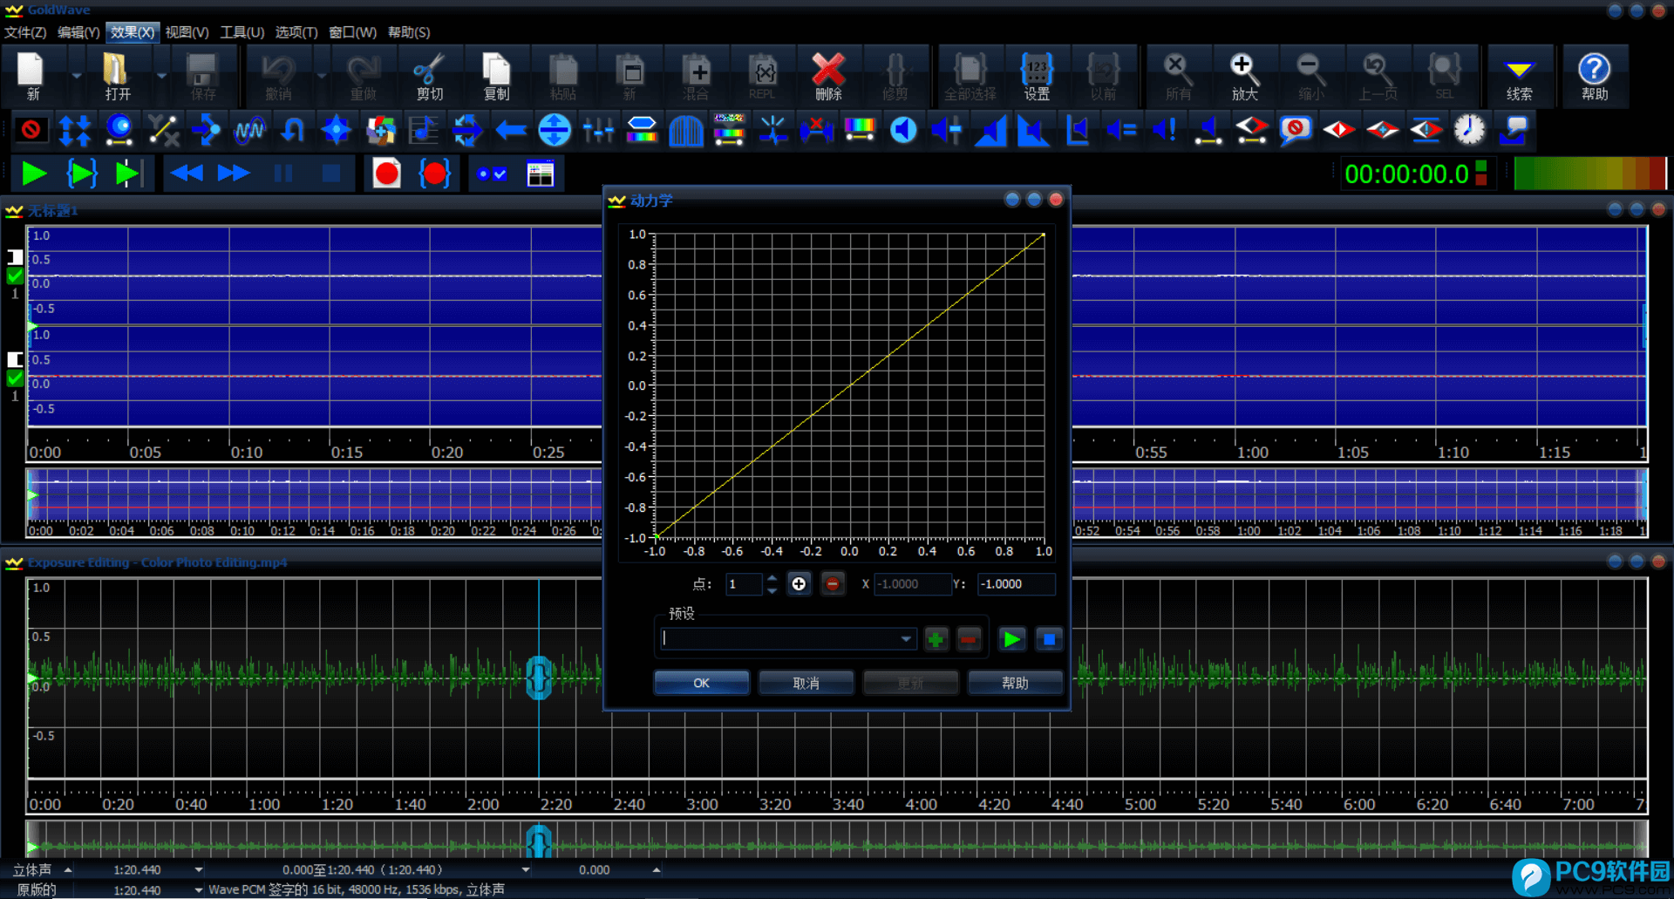Click the green preview play button in dialog

point(1011,639)
